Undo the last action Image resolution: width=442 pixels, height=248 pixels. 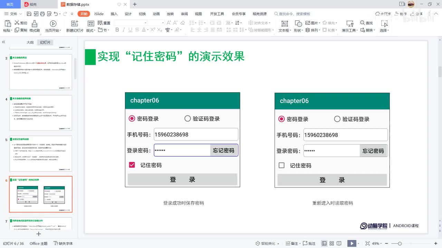click(x=56, y=14)
